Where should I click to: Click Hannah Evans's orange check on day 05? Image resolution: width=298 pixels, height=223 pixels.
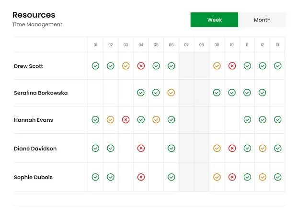click(x=156, y=120)
